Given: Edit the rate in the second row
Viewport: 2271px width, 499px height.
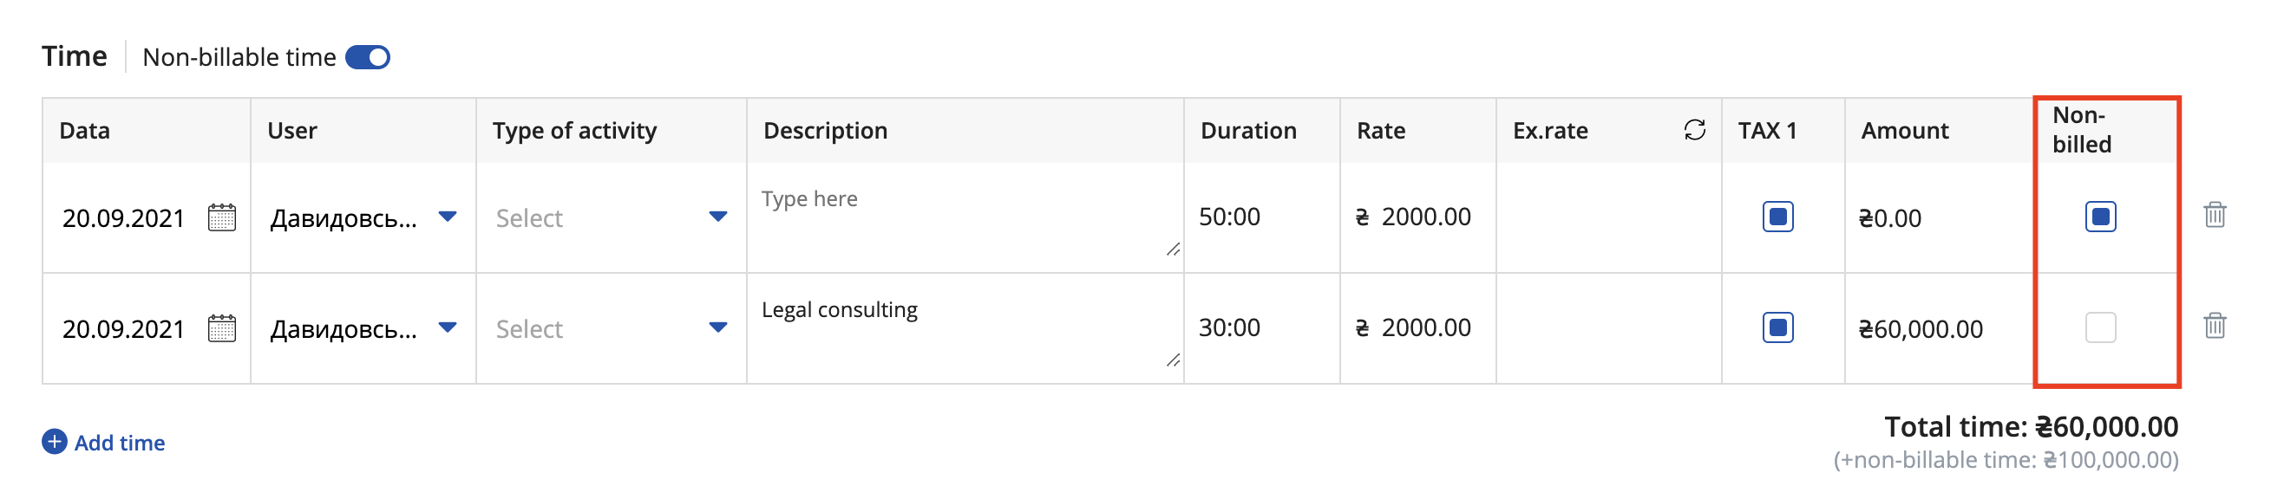Looking at the screenshot, I should 1417,327.
